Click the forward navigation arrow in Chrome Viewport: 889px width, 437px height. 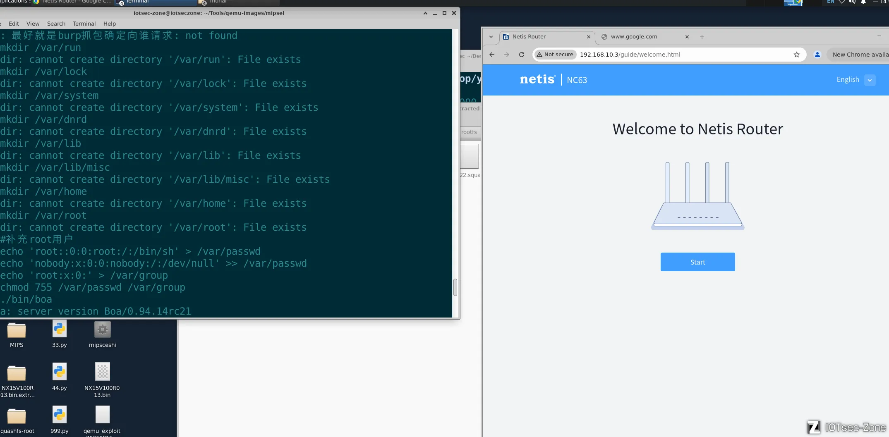click(x=507, y=55)
